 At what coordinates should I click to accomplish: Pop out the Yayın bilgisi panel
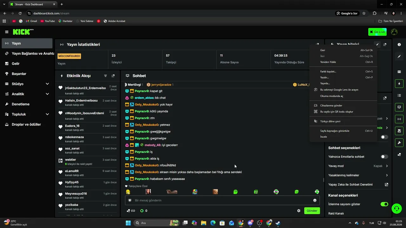click(385, 45)
